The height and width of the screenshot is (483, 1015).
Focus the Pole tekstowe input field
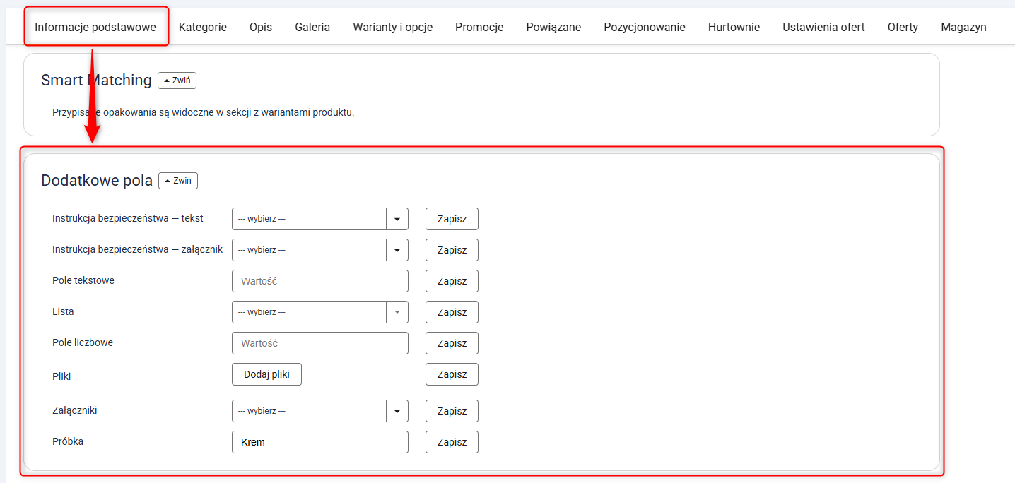[319, 281]
